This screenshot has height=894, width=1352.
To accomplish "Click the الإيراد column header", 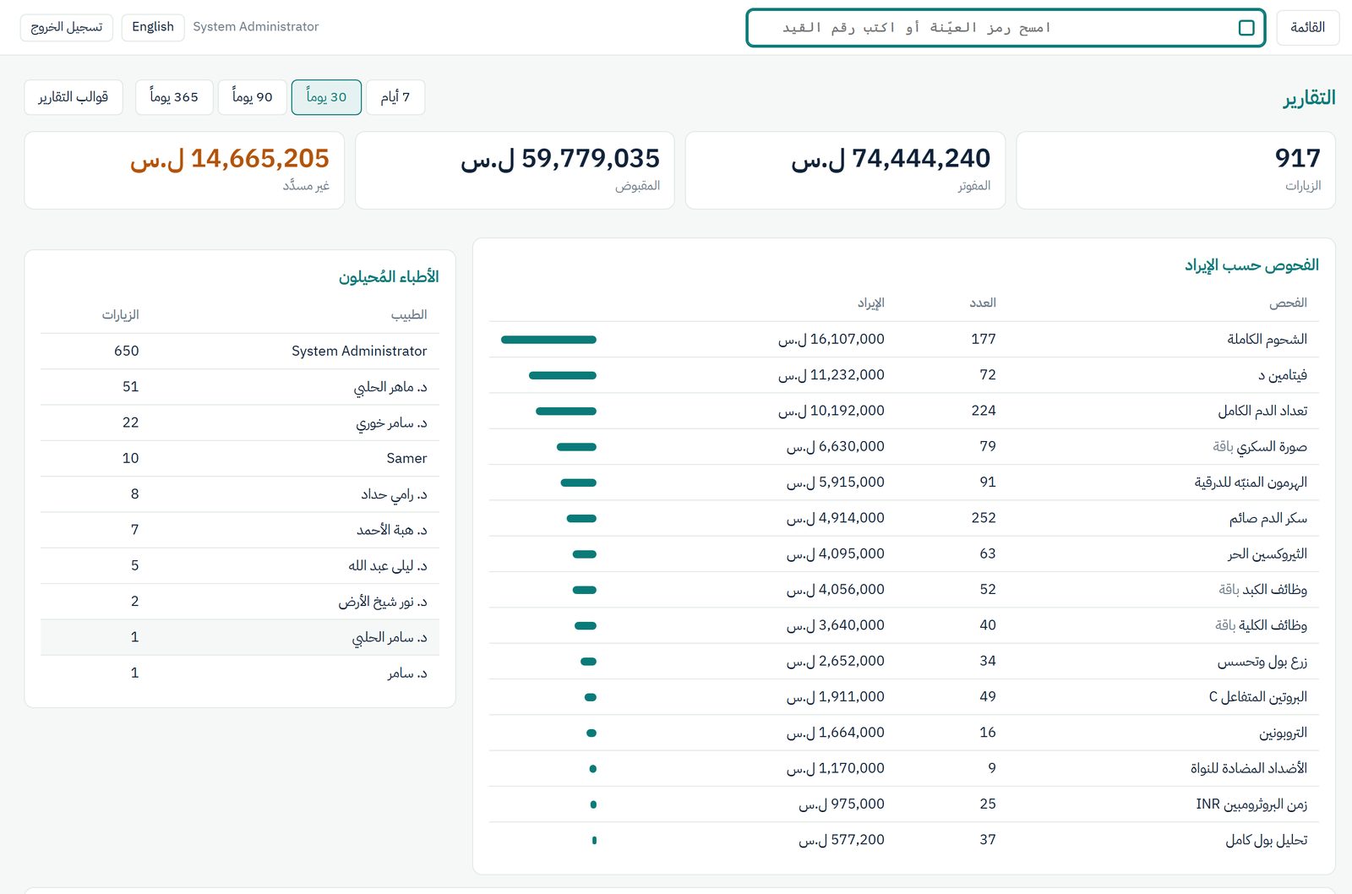I will tap(871, 303).
